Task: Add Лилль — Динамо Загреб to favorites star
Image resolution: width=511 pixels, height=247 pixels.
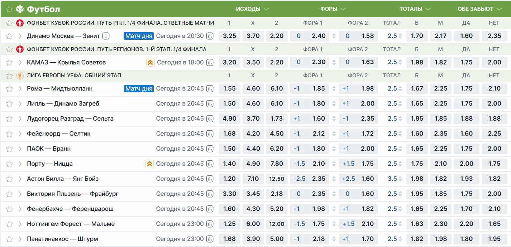Action: tap(10, 103)
